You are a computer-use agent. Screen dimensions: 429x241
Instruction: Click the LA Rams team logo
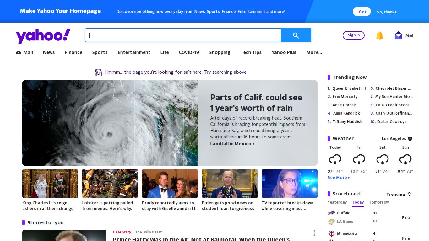331,222
